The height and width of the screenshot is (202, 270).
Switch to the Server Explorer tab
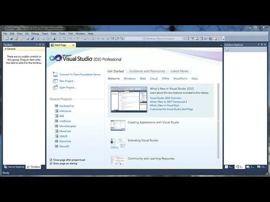point(14,167)
